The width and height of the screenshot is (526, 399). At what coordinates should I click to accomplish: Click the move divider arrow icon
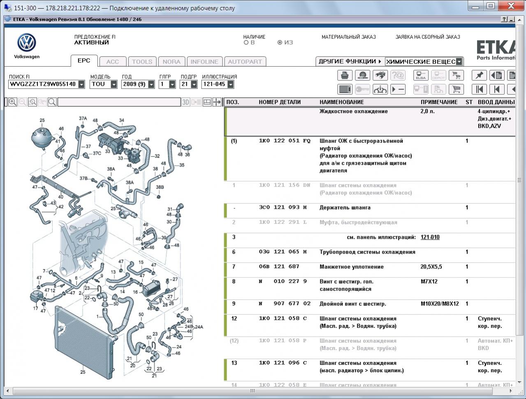tap(217, 102)
